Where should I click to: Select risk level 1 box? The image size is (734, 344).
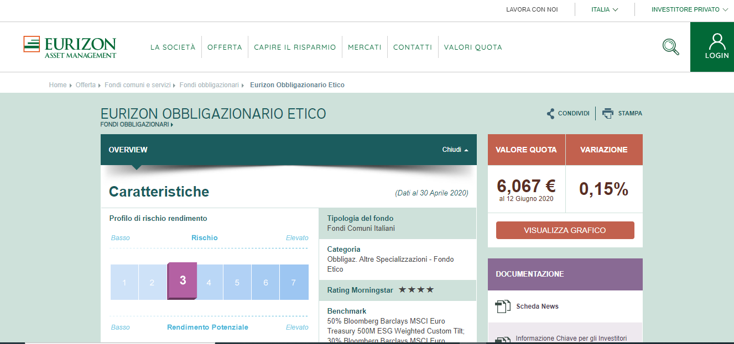[x=124, y=282]
